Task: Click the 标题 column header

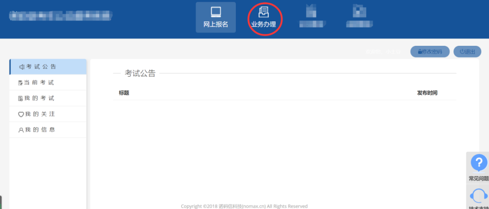Action: pyautogui.click(x=124, y=93)
